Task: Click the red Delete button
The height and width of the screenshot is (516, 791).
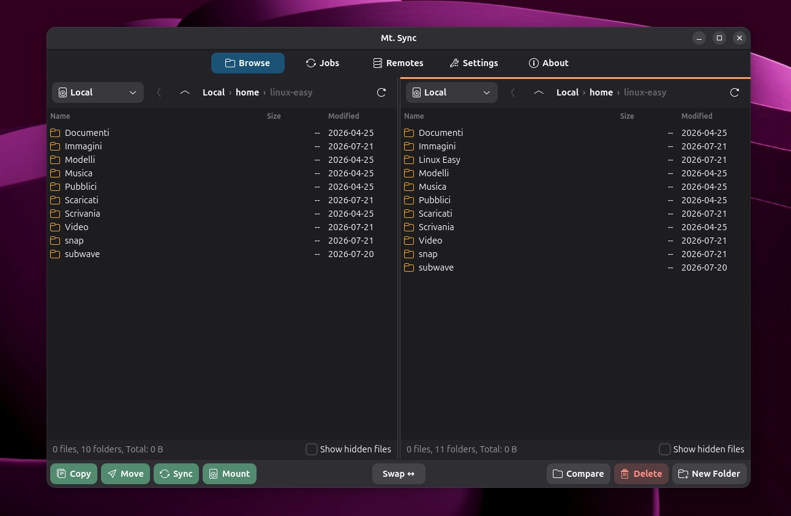Action: pos(641,474)
